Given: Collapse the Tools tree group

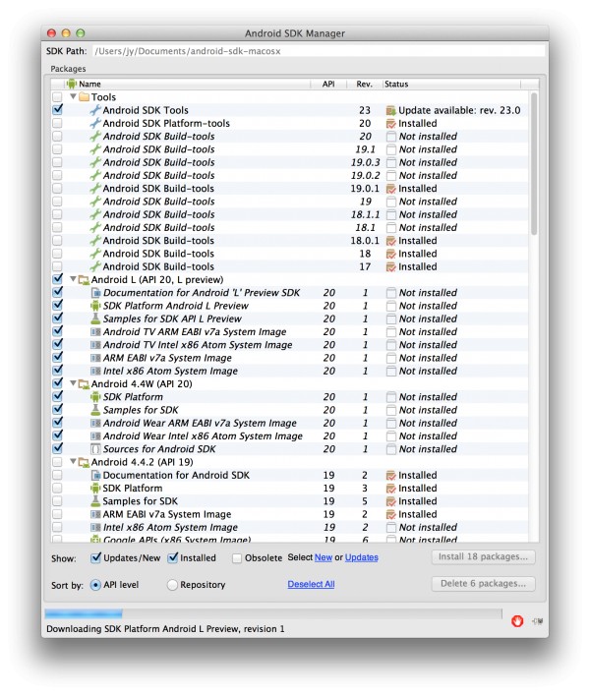Looking at the screenshot, I should point(73,96).
